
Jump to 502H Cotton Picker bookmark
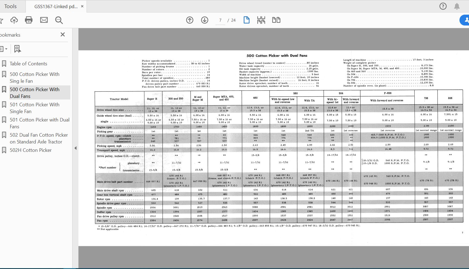pos(31,150)
